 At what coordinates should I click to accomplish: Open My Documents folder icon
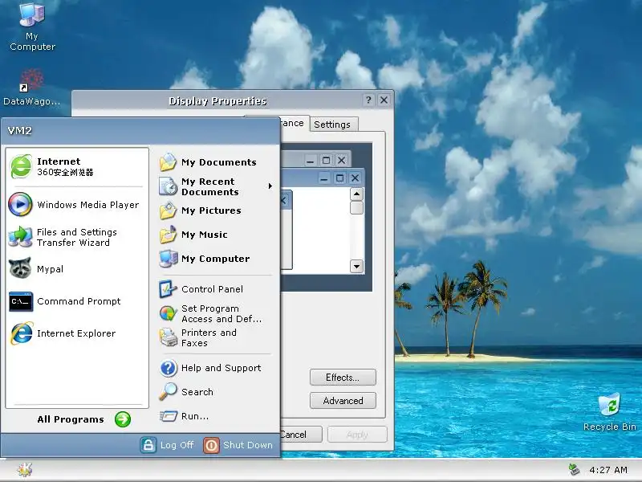tap(168, 162)
